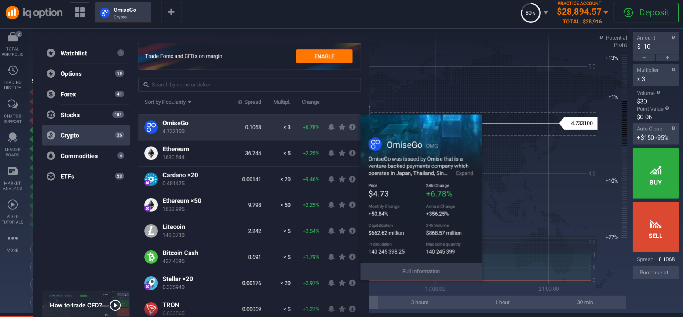
Task: Show help for the Amount field
Action: [673, 37]
